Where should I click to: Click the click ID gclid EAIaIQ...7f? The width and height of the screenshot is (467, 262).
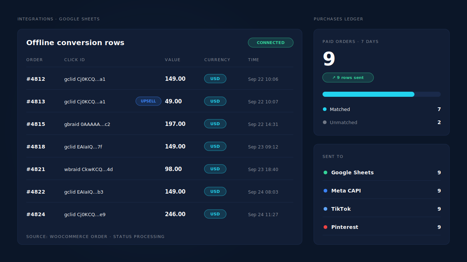[x=83, y=147]
